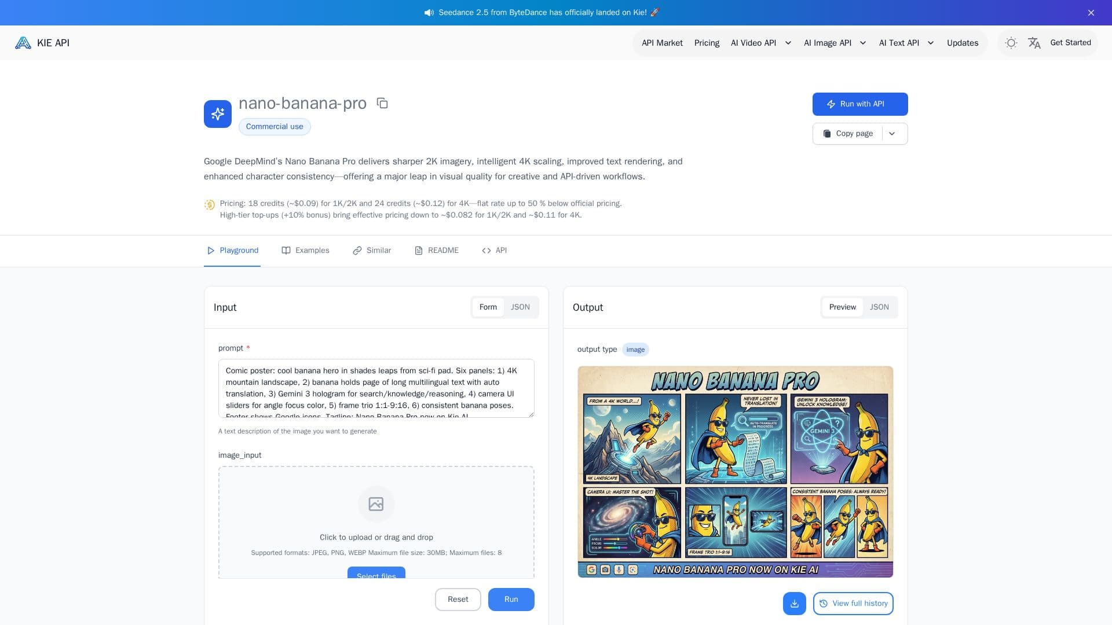The height and width of the screenshot is (625, 1112).
Task: Open the Playground tab
Action: [x=232, y=251]
